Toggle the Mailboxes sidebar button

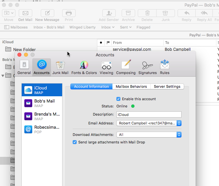pos(16,27)
